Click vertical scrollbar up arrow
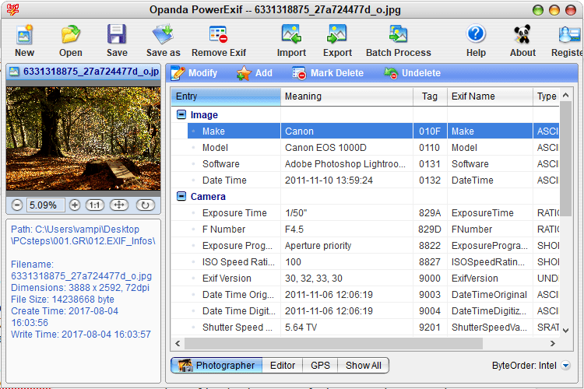584x389 pixels. click(566, 95)
